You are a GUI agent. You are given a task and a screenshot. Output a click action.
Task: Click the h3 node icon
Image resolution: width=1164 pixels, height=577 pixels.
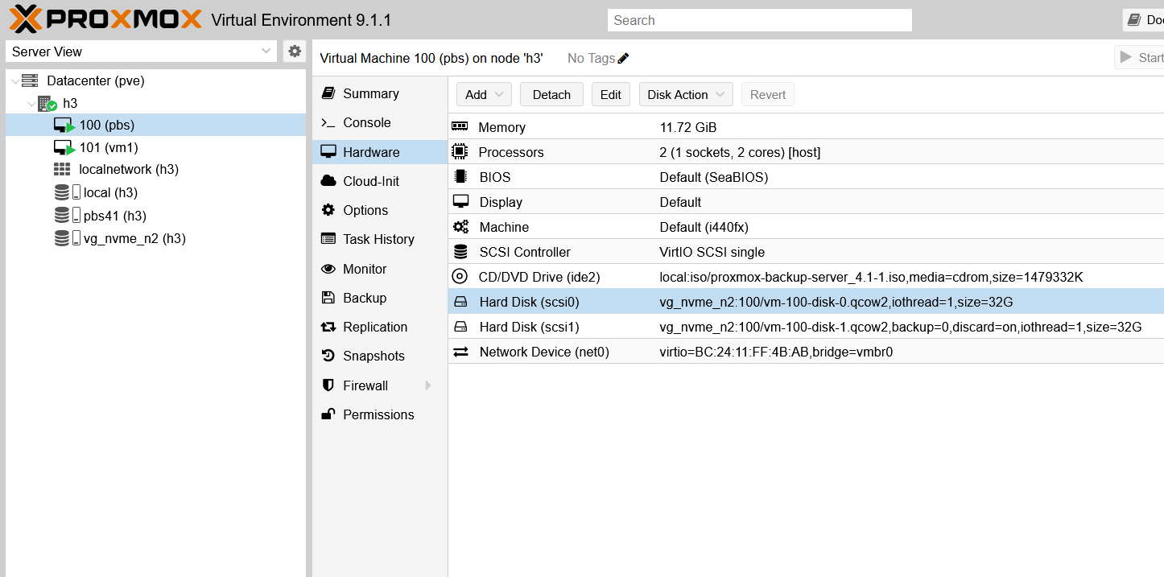[x=47, y=104]
